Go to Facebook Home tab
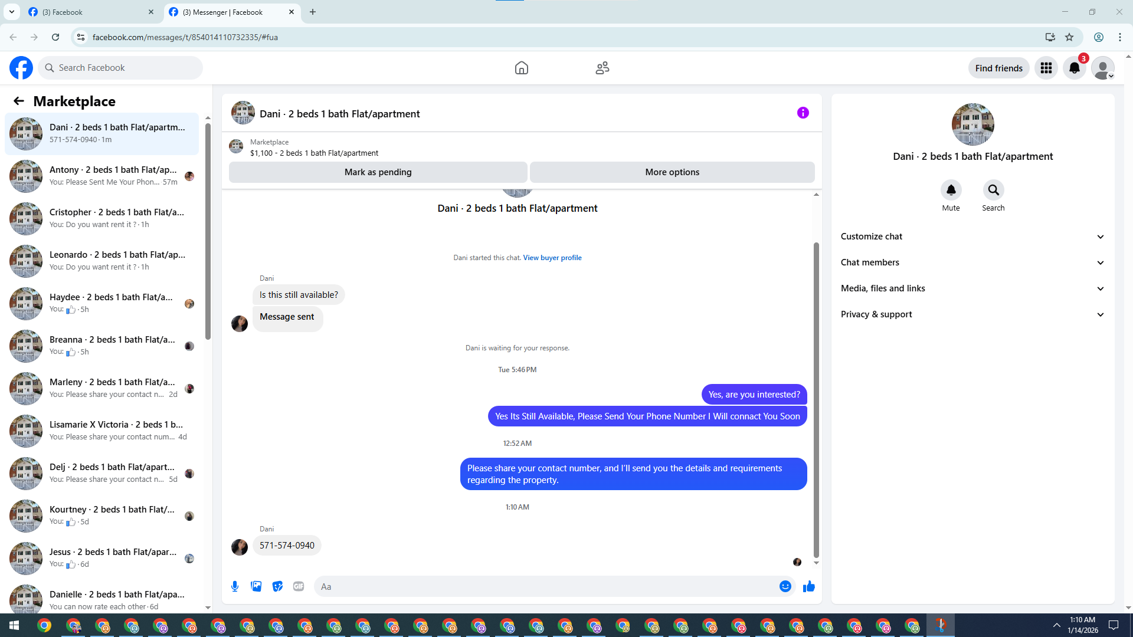 [521, 68]
